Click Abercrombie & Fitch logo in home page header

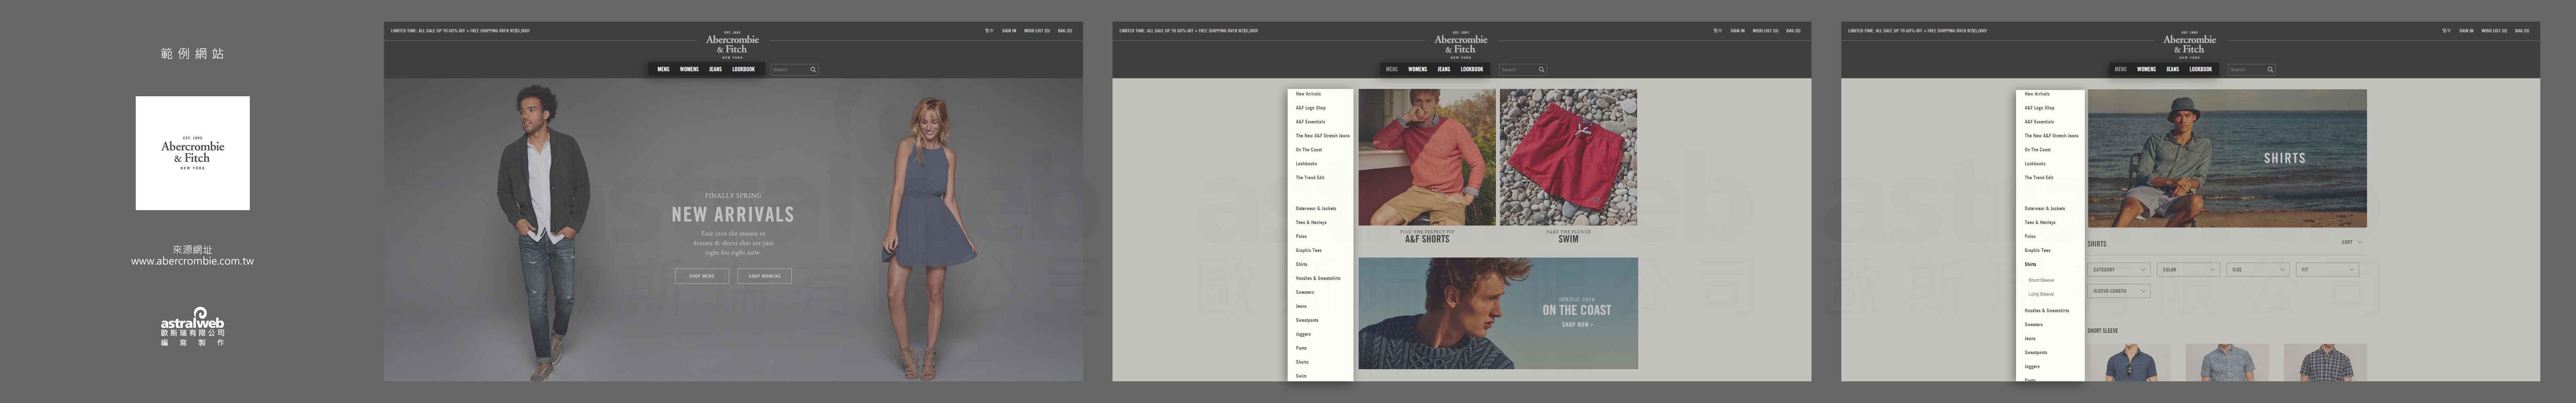click(733, 45)
